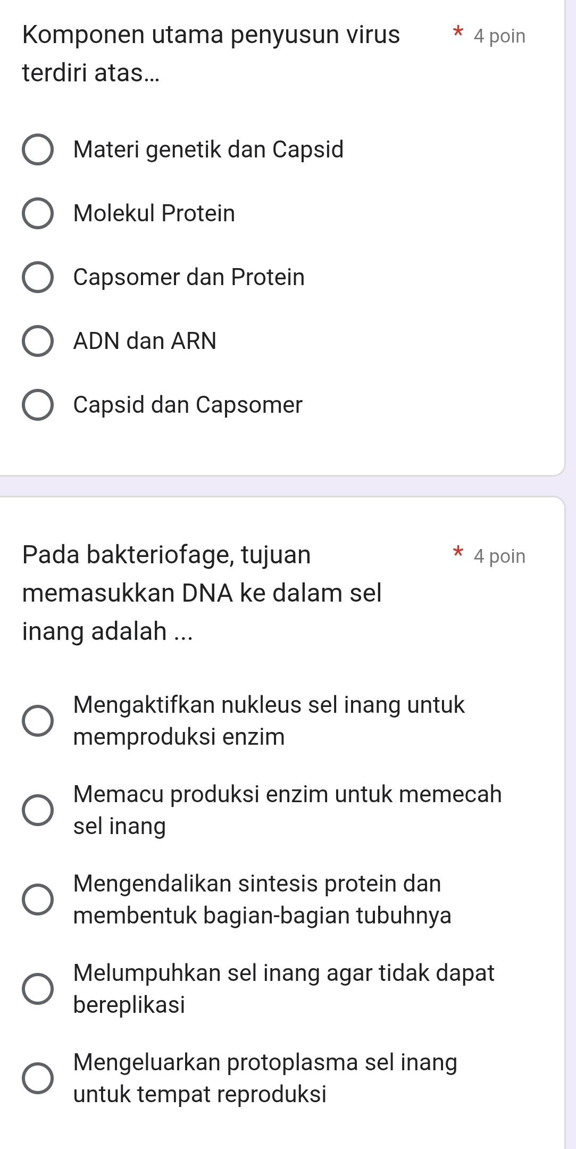Click the "4 poin" label on the first question

(499, 36)
